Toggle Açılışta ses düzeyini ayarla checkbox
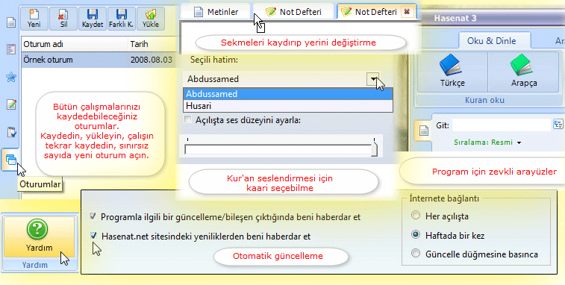Image resolution: width=565 pixels, height=285 pixels. click(x=188, y=119)
